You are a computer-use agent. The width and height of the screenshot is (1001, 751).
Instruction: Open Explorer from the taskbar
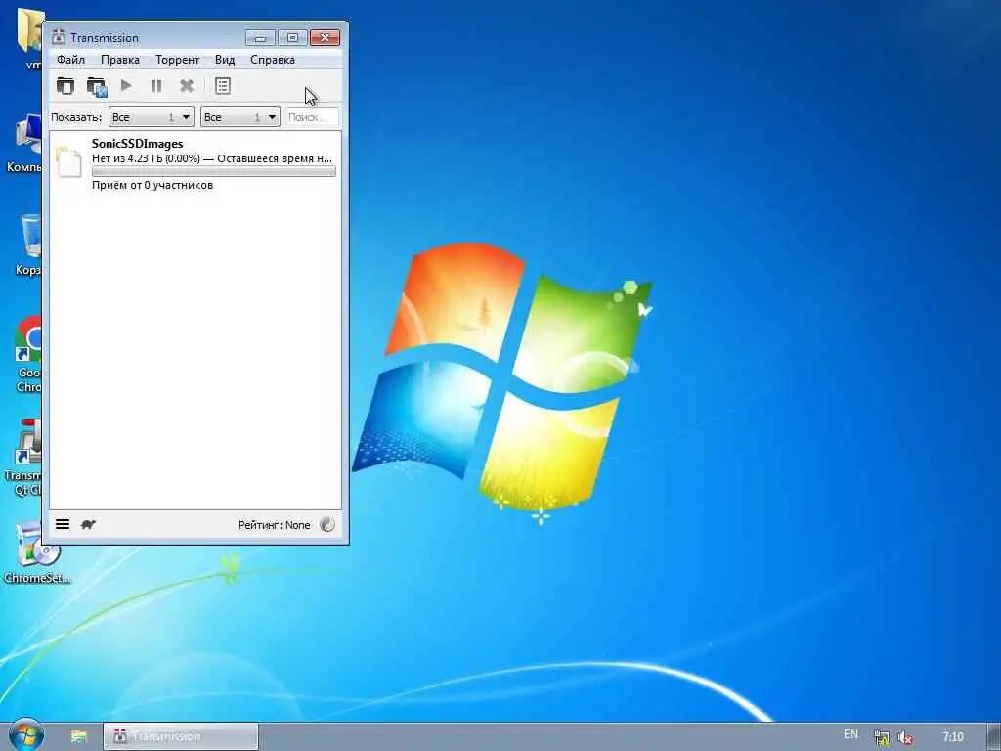point(78,736)
